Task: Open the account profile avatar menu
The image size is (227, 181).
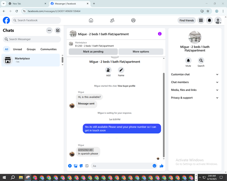Action: pos(218,20)
